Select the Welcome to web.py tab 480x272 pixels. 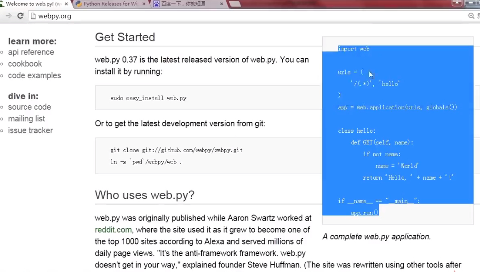tap(34, 4)
